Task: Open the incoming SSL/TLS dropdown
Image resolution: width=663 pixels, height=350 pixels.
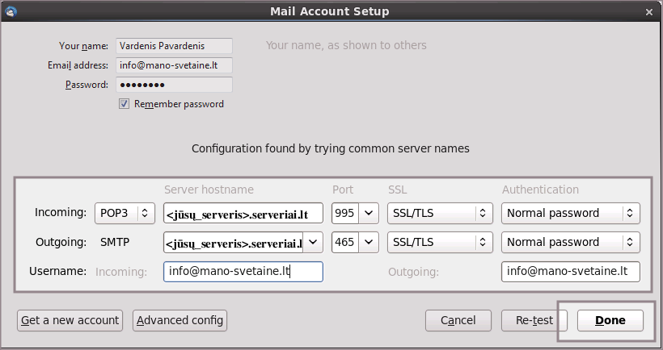Action: 438,213
